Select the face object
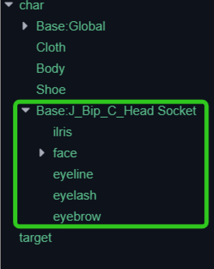This screenshot has height=269, width=214. (65, 153)
